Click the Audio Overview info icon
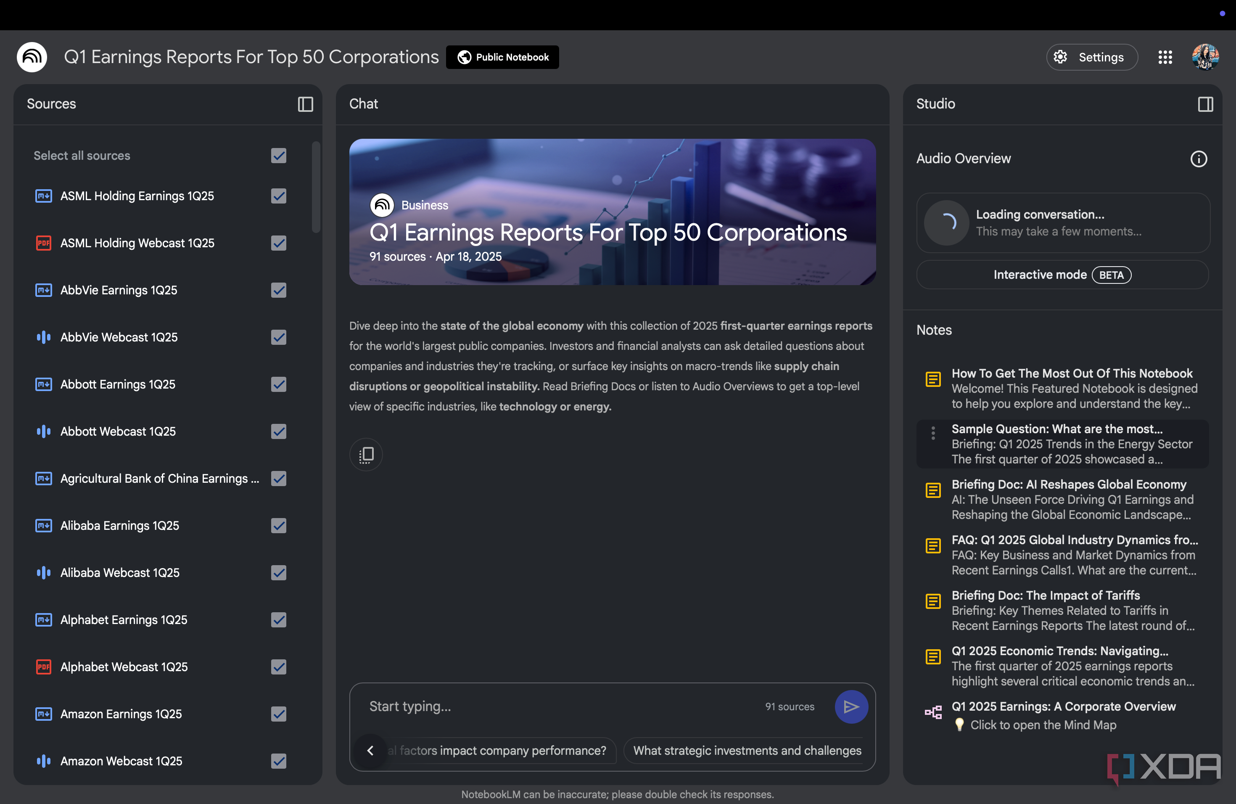This screenshot has width=1236, height=804. tap(1198, 159)
